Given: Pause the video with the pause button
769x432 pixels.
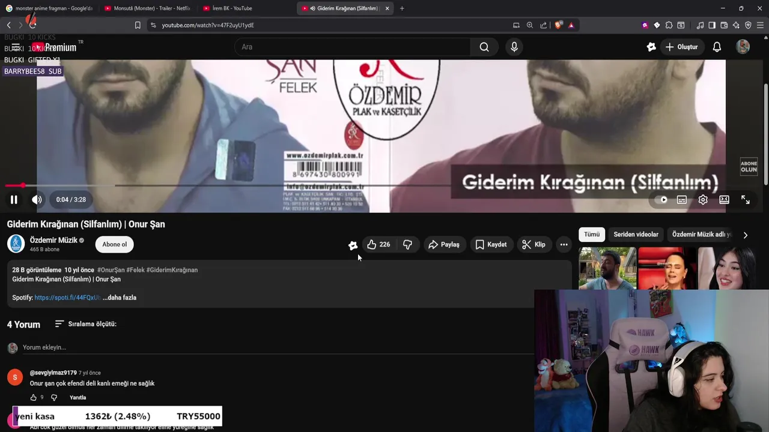Looking at the screenshot, I should coord(14,200).
